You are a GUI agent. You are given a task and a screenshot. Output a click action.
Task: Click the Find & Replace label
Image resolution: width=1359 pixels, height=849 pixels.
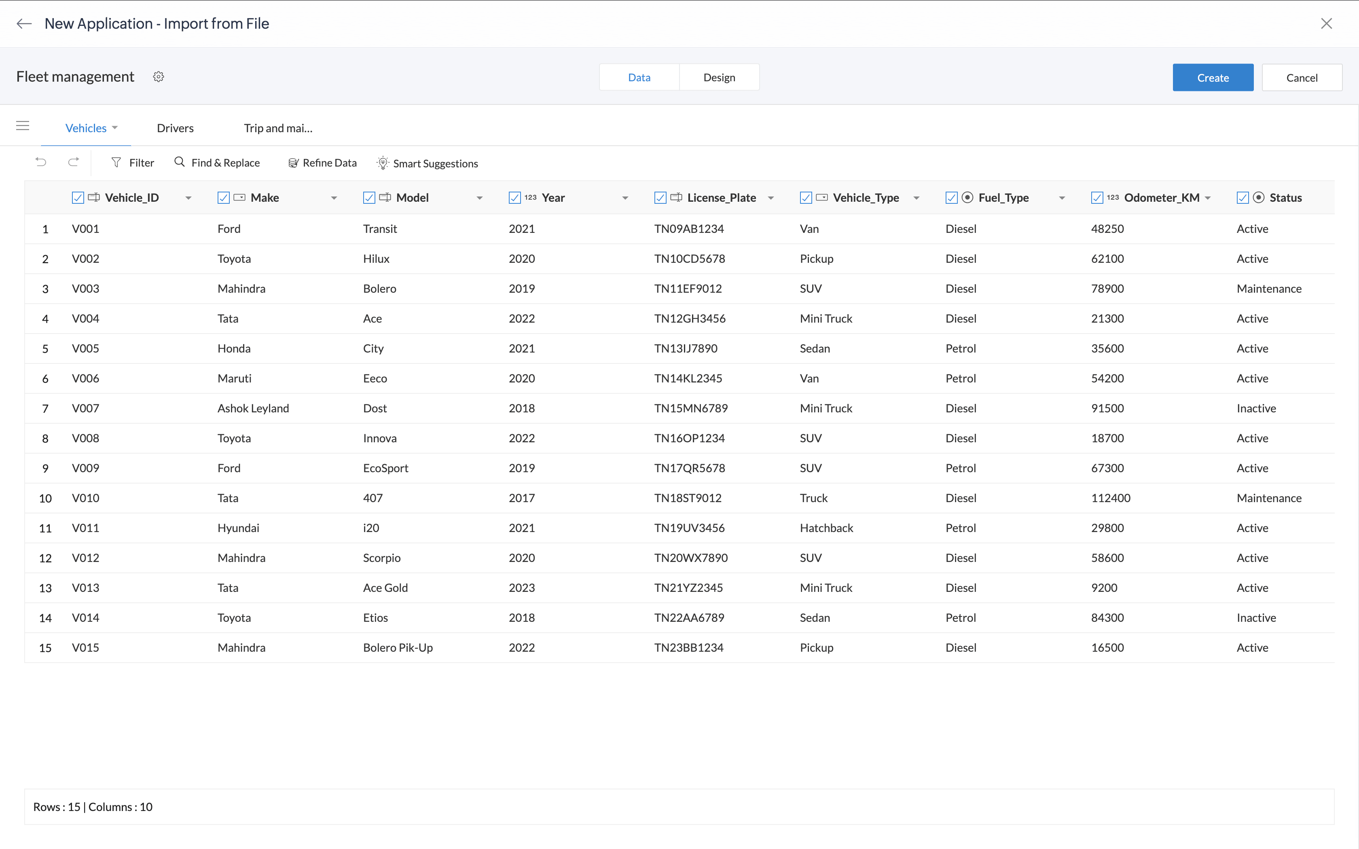click(226, 163)
